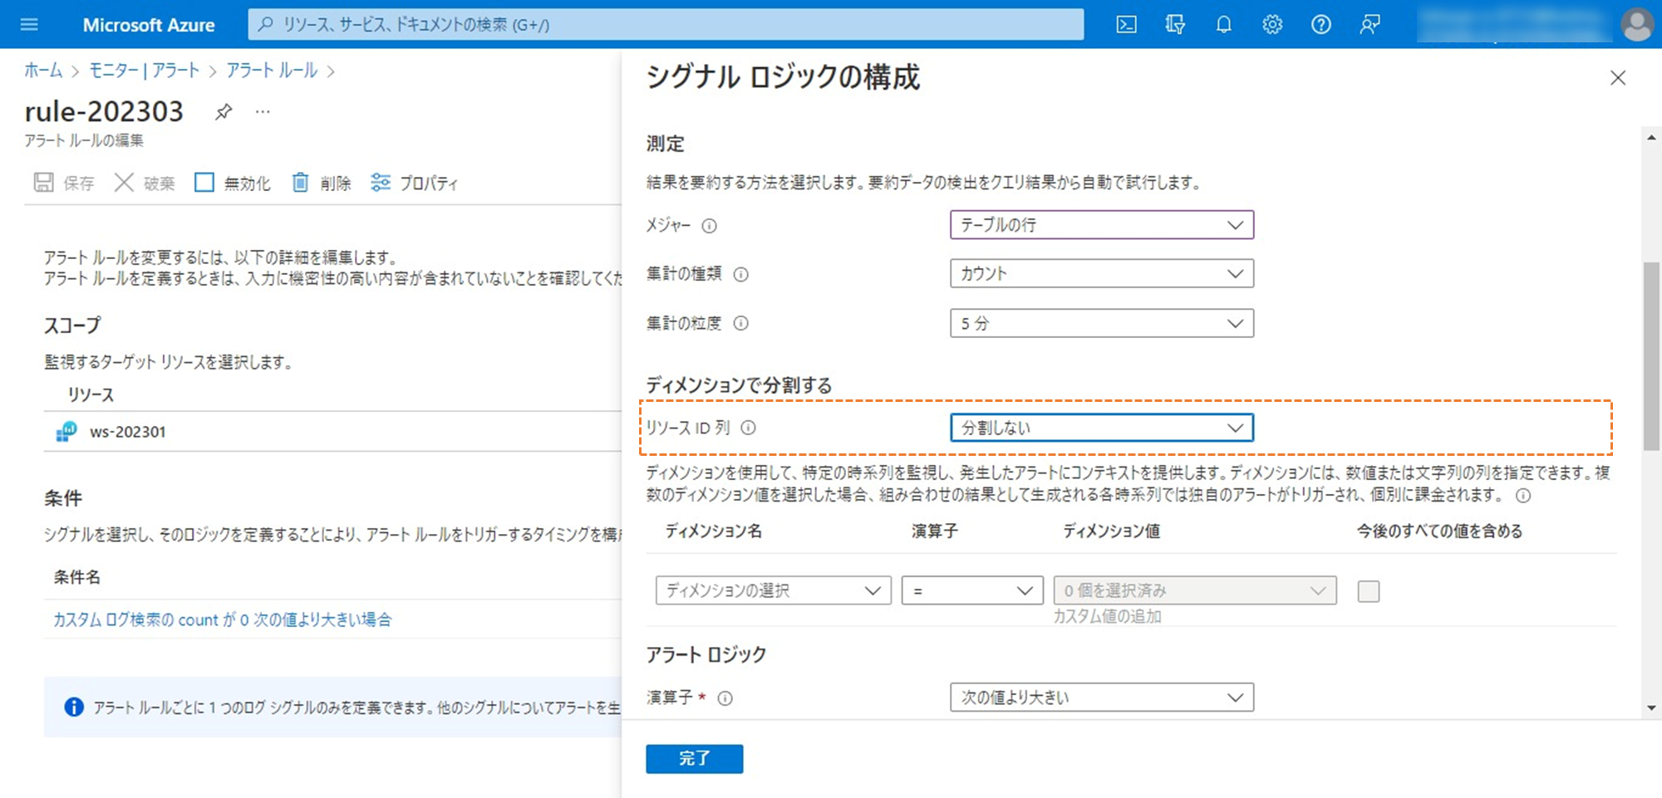Select the ws-202301 resource row

(332, 432)
